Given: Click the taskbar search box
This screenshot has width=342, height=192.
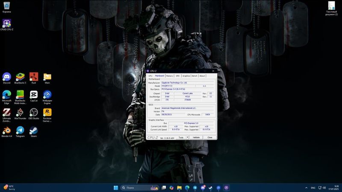Looking at the screenshot, I should (140, 188).
